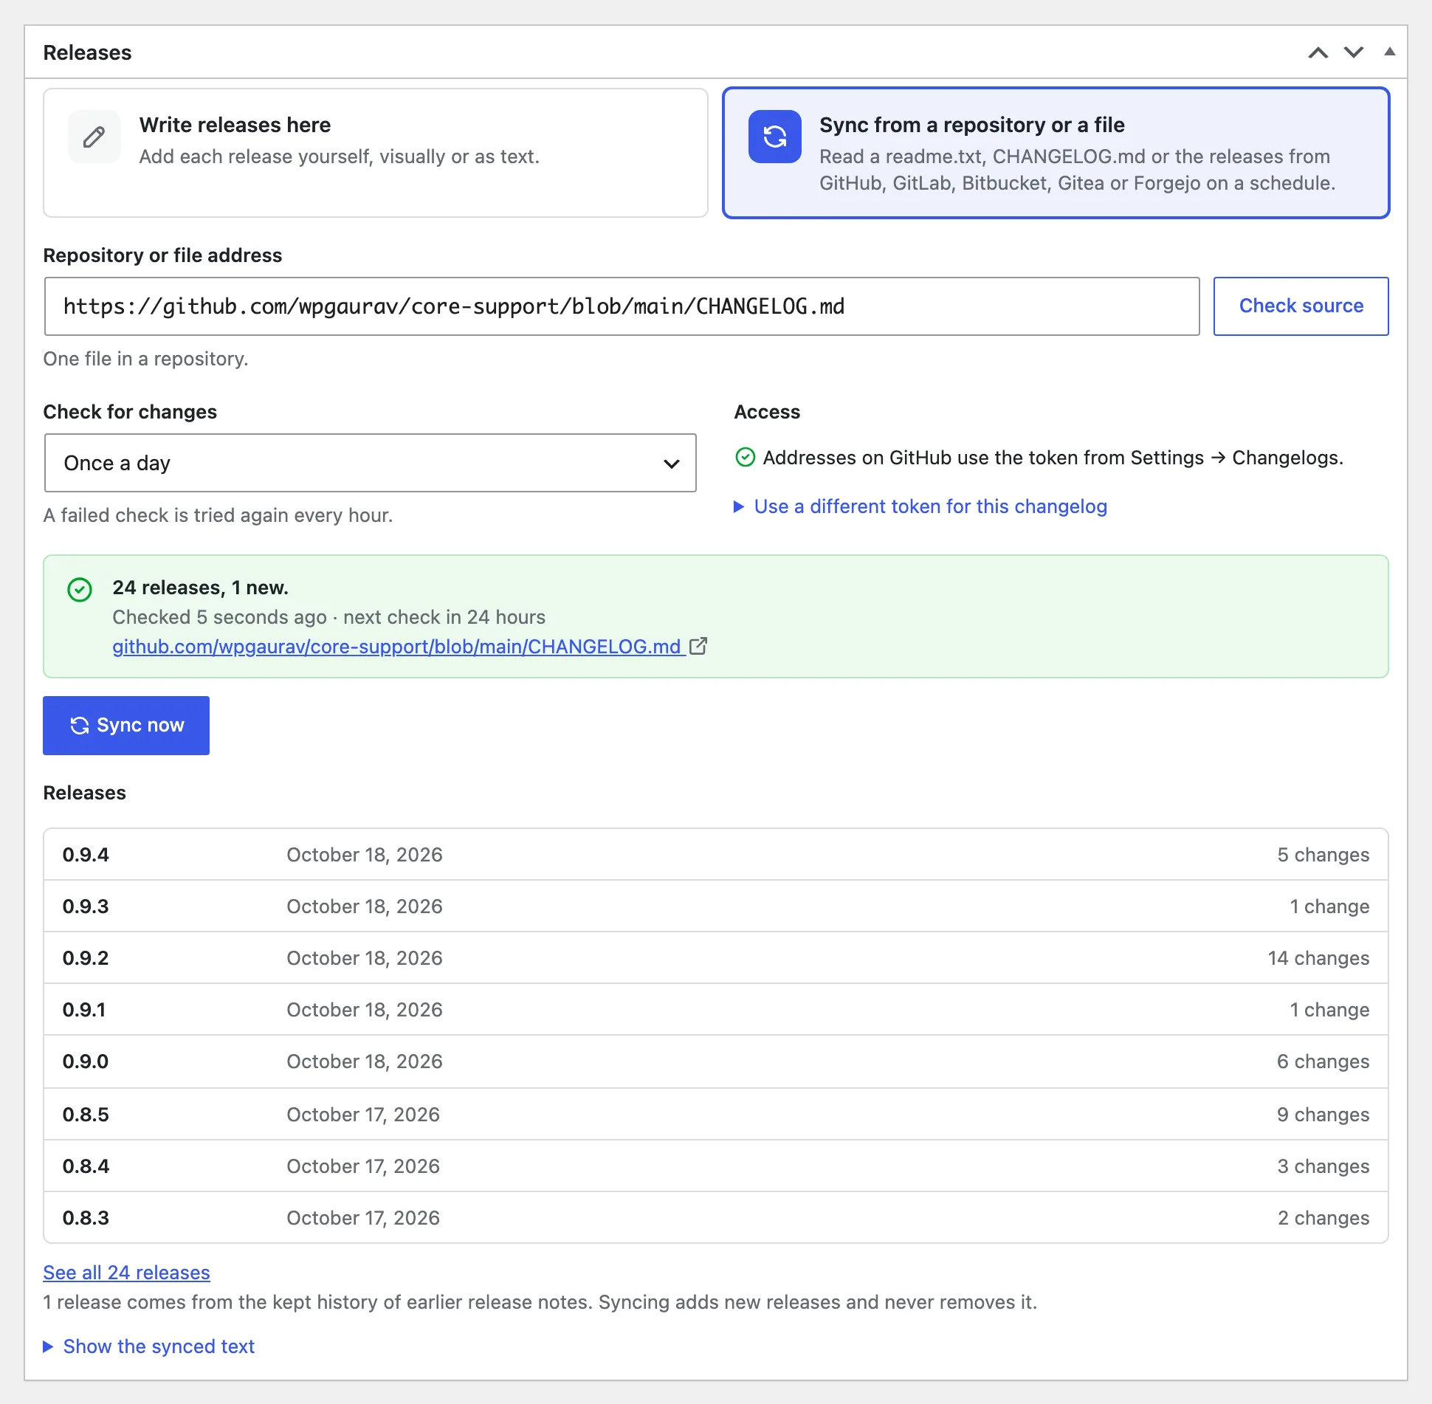The height and width of the screenshot is (1404, 1432).
Task: Click the external link icon after CHANGELOG.md
Action: click(x=698, y=646)
